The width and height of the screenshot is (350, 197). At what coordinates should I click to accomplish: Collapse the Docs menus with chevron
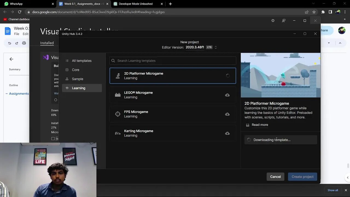[340, 43]
